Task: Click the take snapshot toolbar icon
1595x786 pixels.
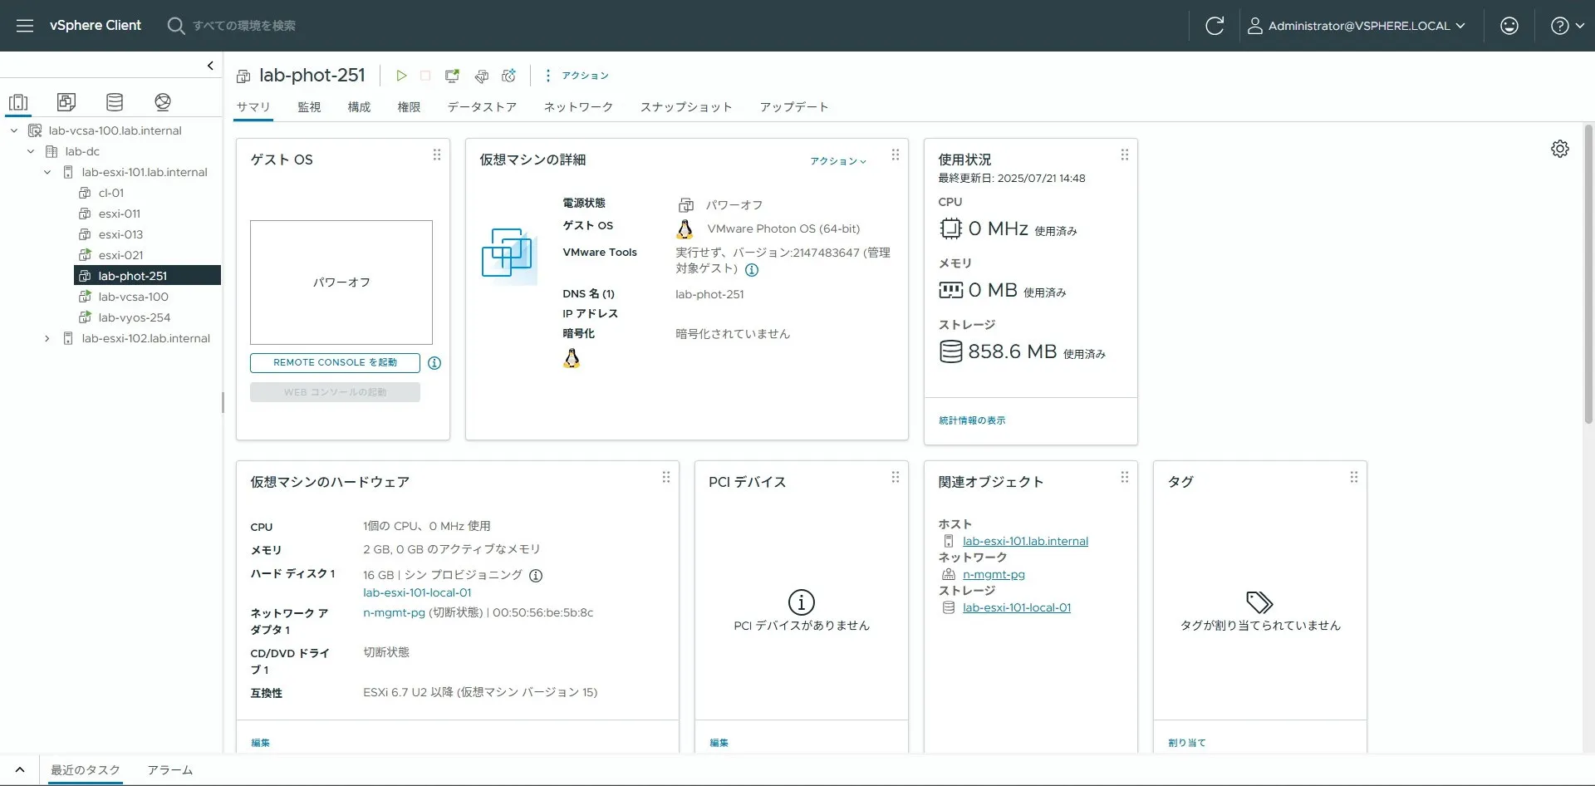Action: pyautogui.click(x=509, y=76)
